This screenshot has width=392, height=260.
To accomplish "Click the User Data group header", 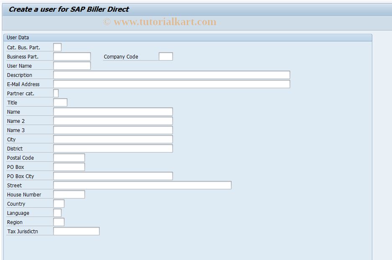I will click(188, 38).
